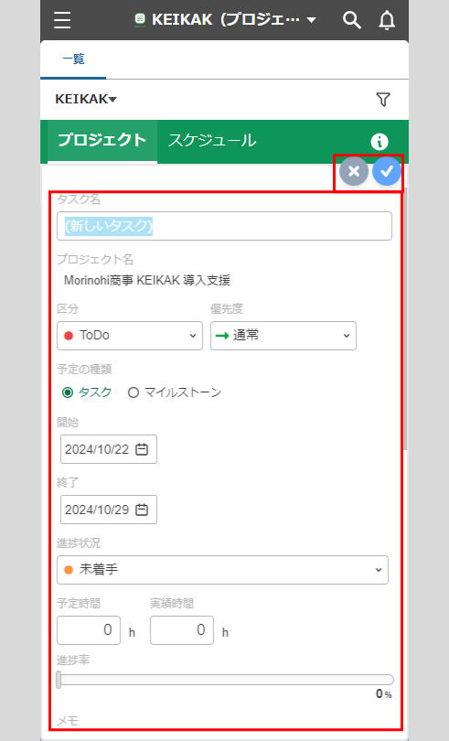Image resolution: width=449 pixels, height=741 pixels.
Task: Expand the 優先度 通常 dropdown
Action: [283, 336]
